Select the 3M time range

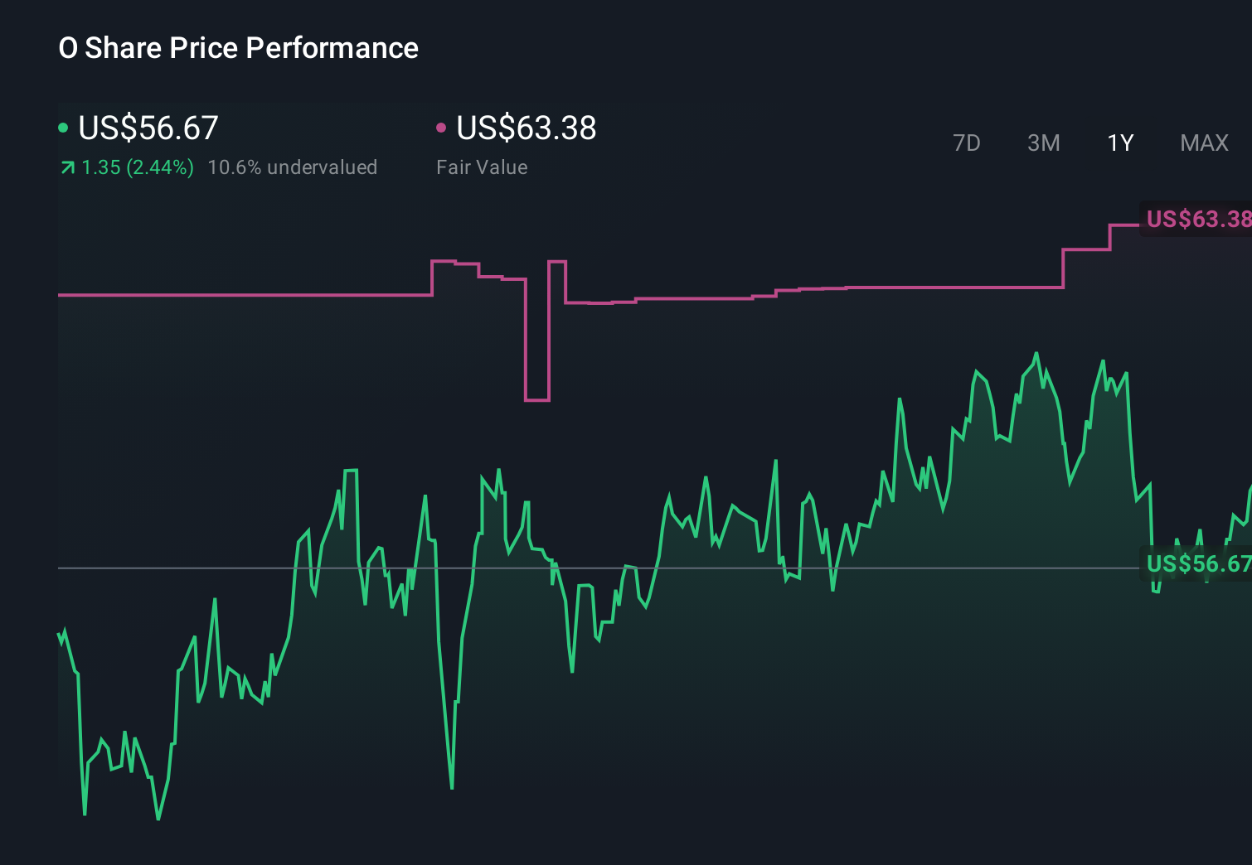tap(1043, 143)
